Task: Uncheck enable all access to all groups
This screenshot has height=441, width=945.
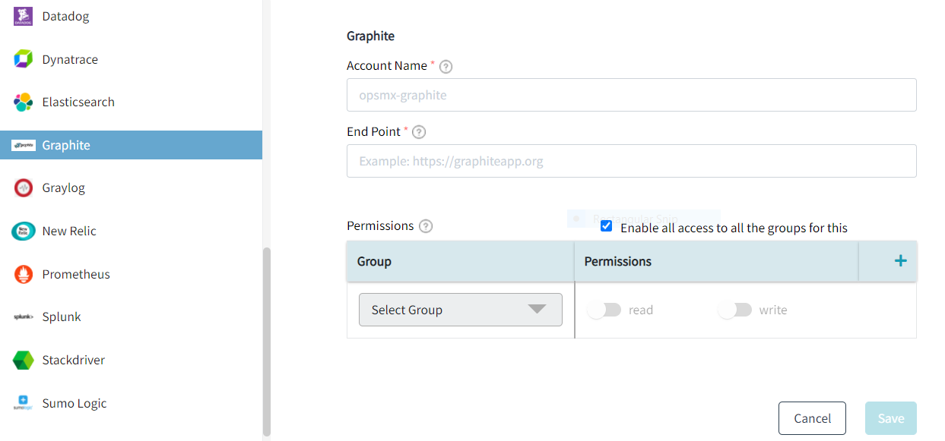Action: (x=606, y=225)
